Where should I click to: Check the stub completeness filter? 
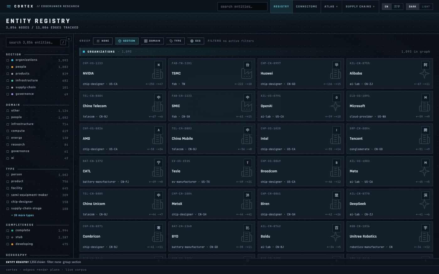8,237
